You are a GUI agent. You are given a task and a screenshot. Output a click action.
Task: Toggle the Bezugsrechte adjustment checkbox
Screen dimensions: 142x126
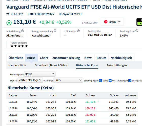coord(130,81)
